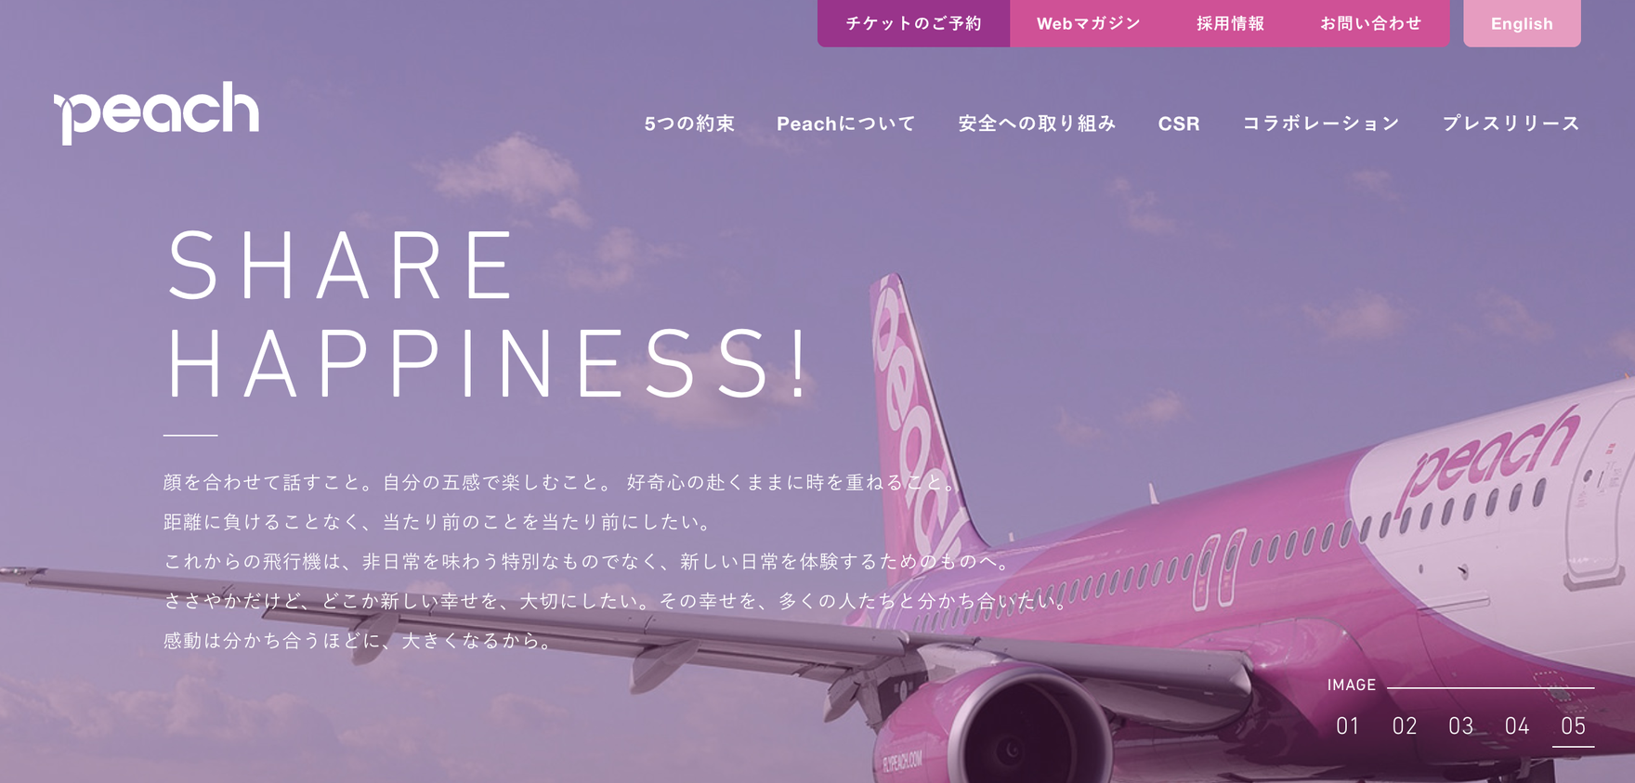Open プレスリリース menu item
This screenshot has height=783, width=1635.
pos(1511,124)
